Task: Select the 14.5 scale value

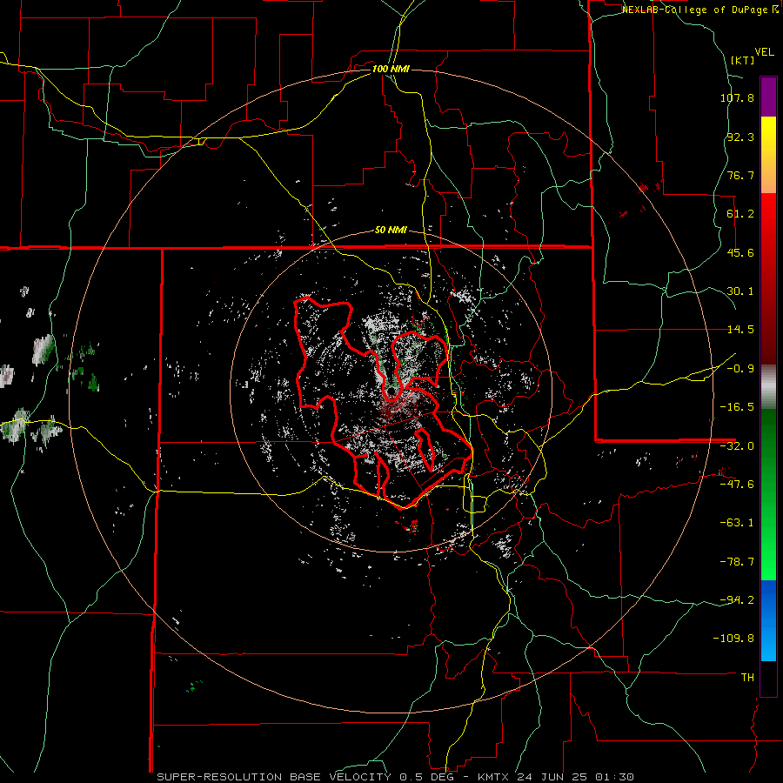Action: coord(740,330)
